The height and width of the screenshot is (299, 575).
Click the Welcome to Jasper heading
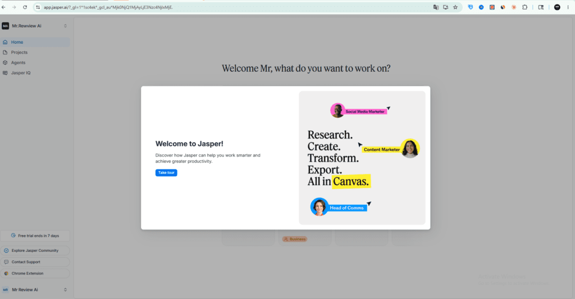coord(189,144)
